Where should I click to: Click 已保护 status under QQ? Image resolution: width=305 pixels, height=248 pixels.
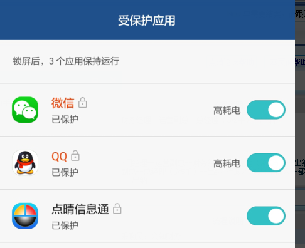[x=65, y=172]
